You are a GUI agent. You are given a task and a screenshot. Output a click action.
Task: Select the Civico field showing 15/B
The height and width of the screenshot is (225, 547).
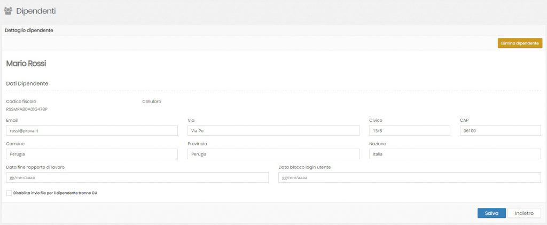pyautogui.click(x=409, y=131)
